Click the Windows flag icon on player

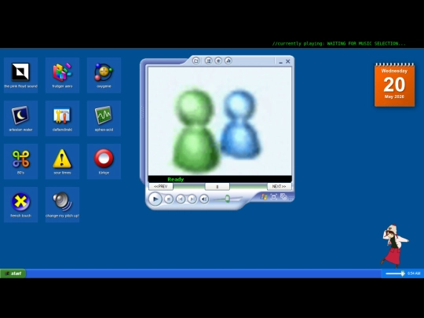[x=264, y=197]
